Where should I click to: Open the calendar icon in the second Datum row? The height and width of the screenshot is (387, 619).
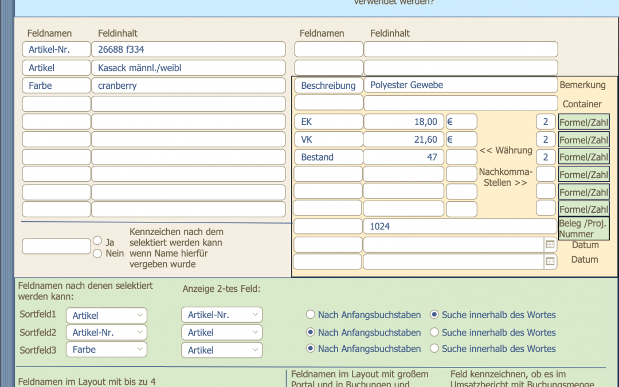coord(550,261)
